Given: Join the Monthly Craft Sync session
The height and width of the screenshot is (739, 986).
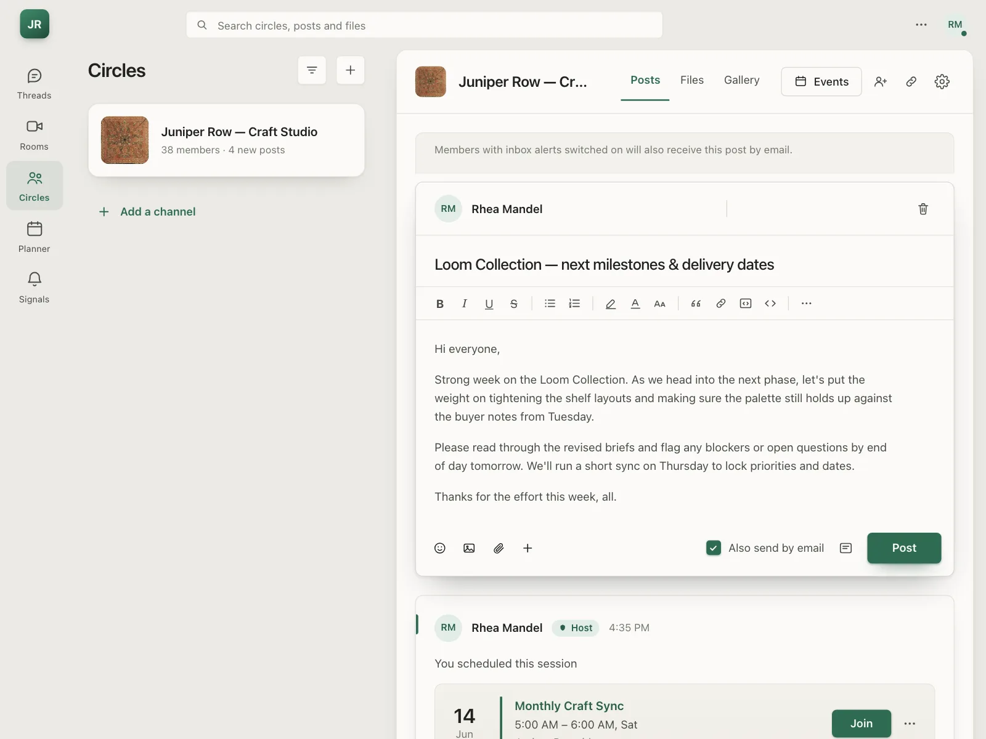Looking at the screenshot, I should click(x=862, y=724).
